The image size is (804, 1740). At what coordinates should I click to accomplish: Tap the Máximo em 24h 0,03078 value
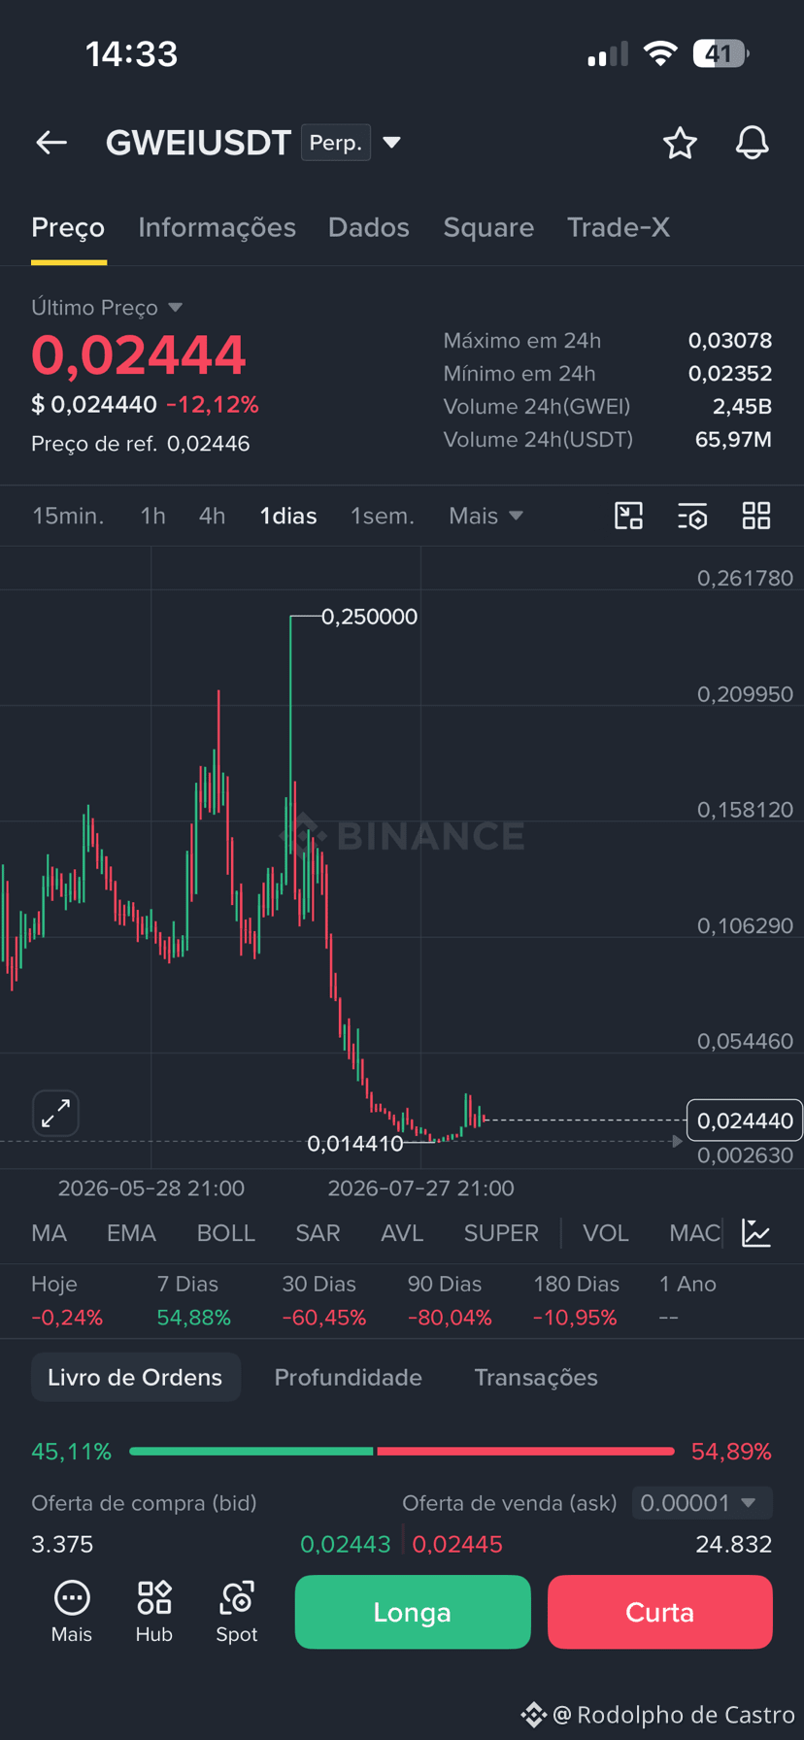[730, 341]
